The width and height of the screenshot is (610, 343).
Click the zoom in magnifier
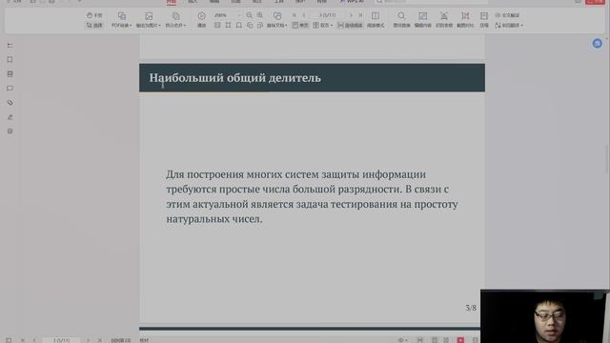[260, 15]
